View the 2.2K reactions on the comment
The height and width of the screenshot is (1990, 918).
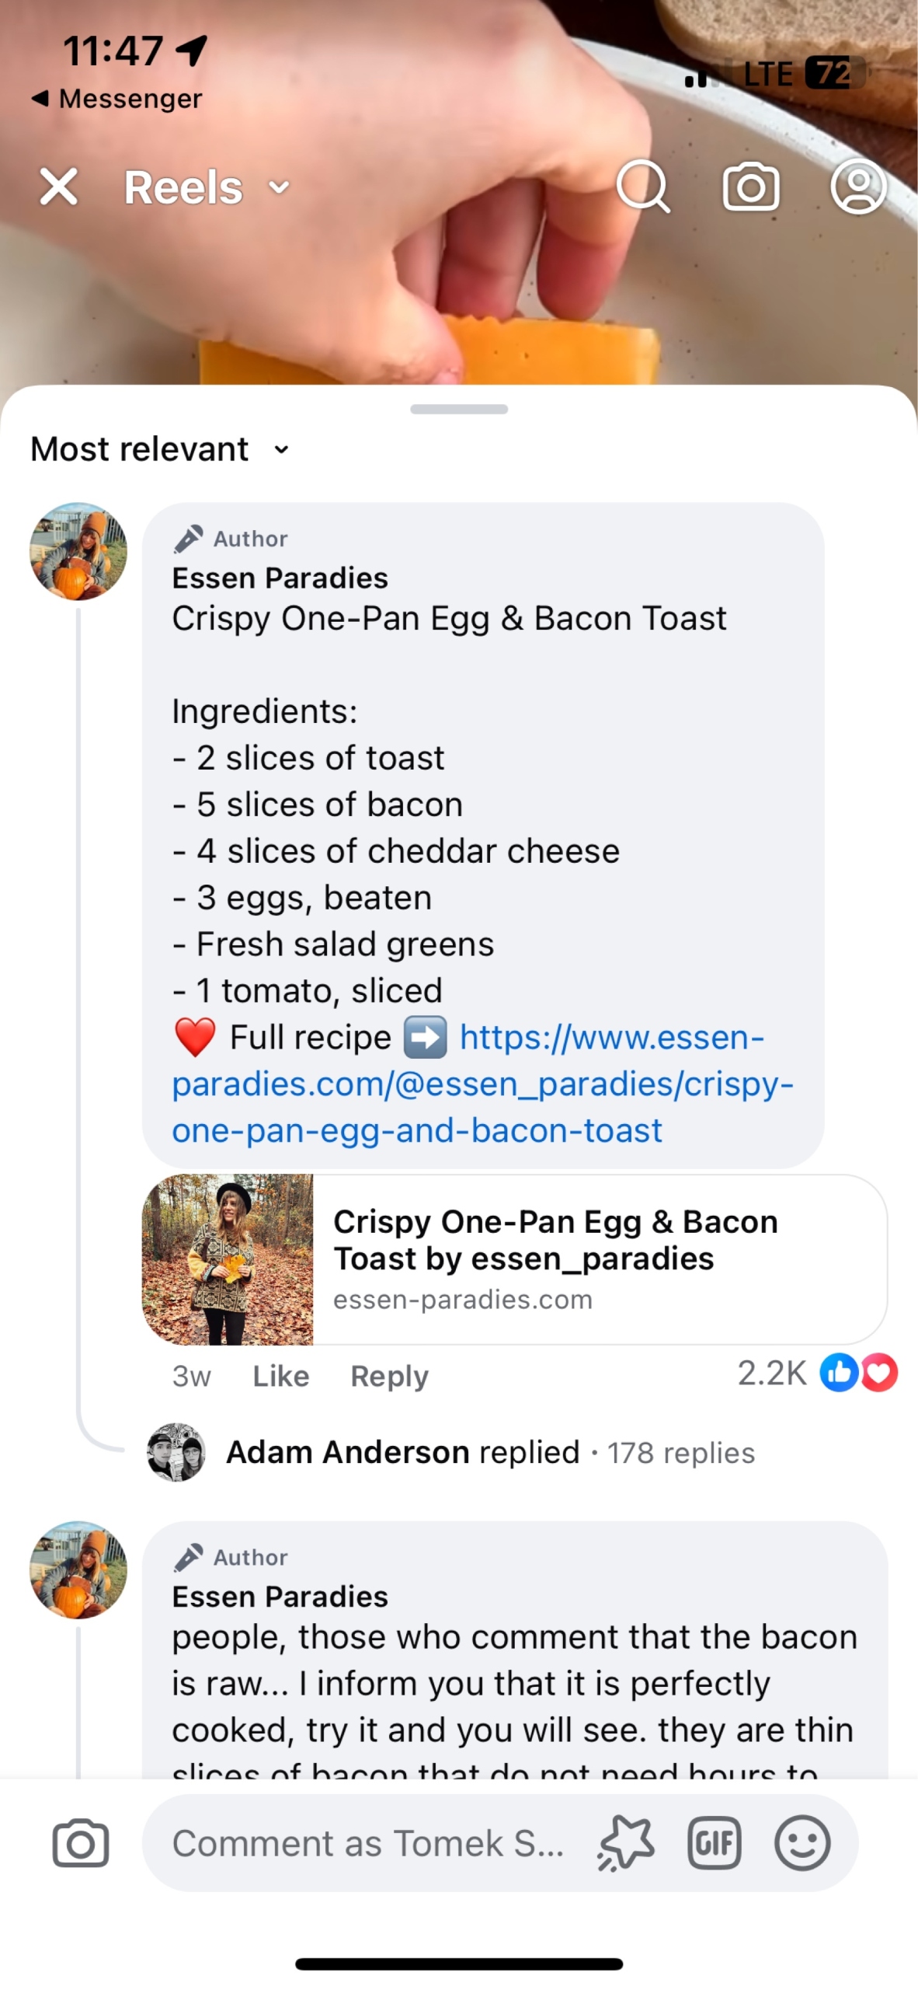point(815,1373)
